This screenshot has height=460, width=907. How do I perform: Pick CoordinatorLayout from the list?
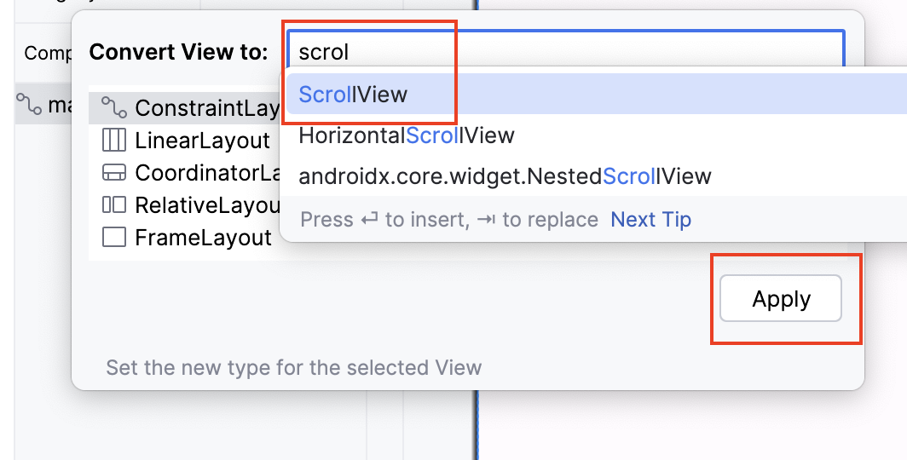pyautogui.click(x=184, y=173)
